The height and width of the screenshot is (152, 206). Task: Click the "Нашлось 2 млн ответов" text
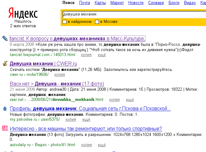coord(23,24)
